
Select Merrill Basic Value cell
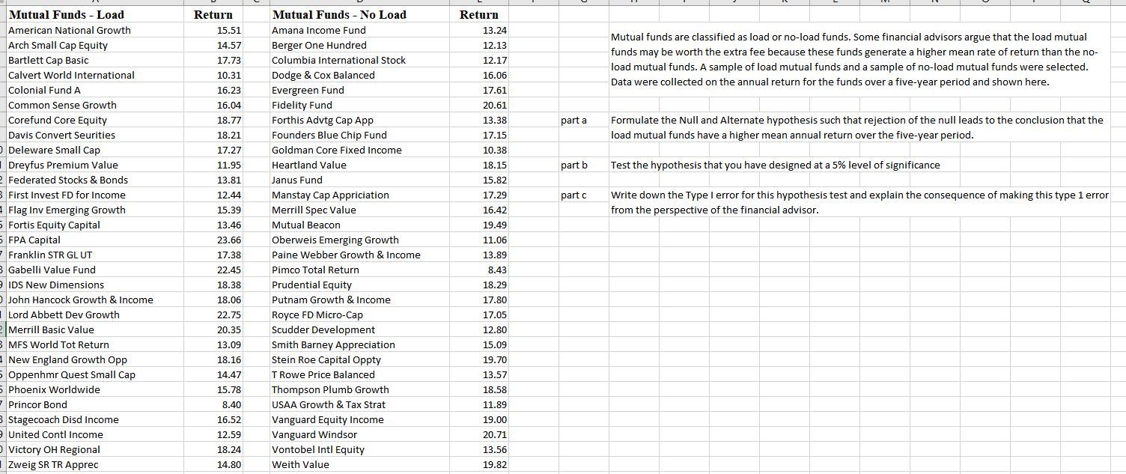[94, 329]
